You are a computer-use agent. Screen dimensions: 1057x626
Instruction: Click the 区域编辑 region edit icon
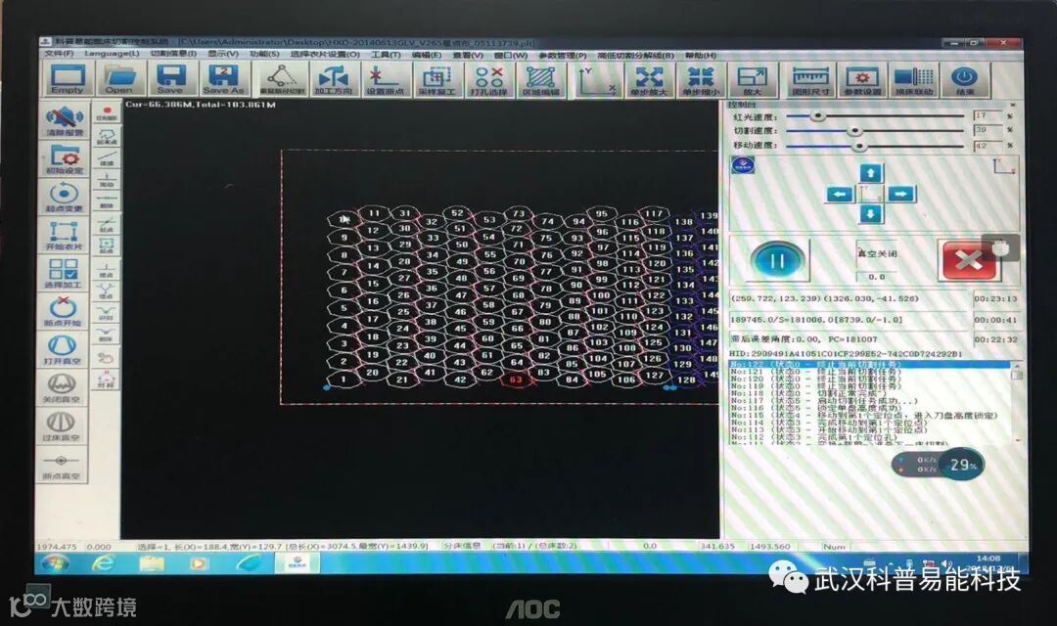click(x=540, y=79)
